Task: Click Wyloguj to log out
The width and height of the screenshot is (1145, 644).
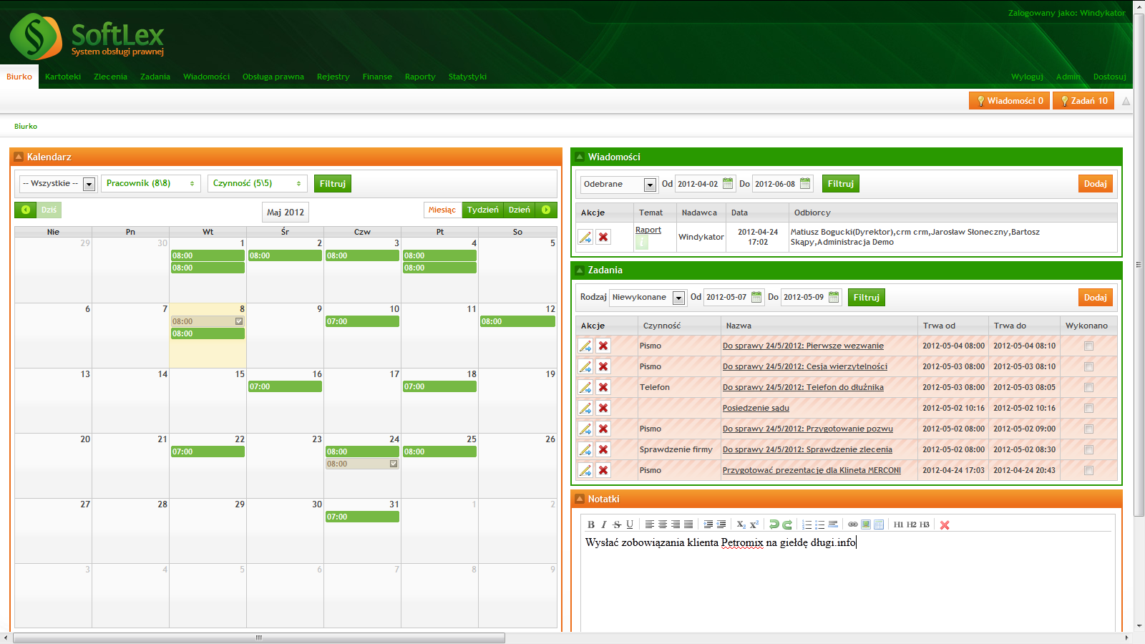Action: coord(1027,77)
